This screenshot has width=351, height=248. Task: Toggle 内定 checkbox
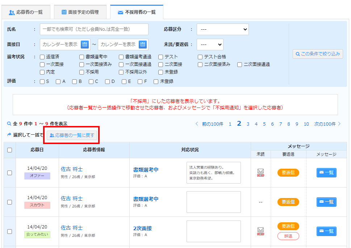coord(42,72)
